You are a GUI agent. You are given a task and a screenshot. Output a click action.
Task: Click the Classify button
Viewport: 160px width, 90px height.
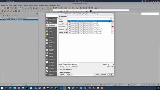point(62,67)
